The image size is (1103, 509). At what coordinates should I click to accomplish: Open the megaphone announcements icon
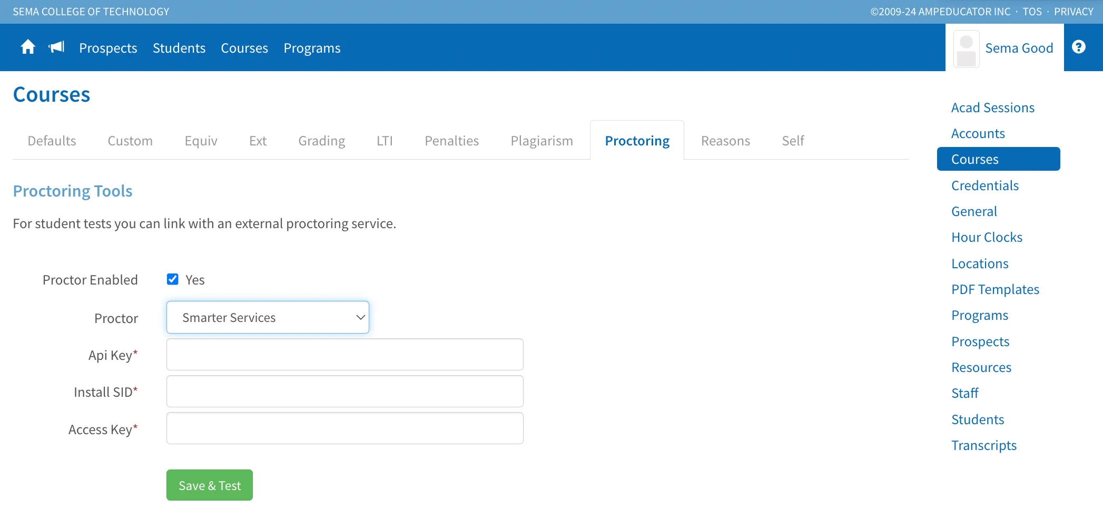pyautogui.click(x=56, y=47)
